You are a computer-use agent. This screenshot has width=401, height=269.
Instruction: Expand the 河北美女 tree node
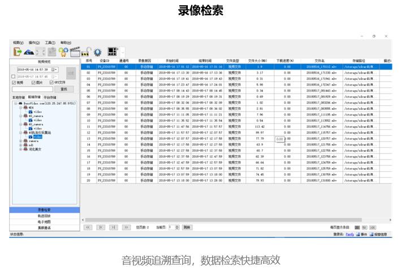pos(20,149)
